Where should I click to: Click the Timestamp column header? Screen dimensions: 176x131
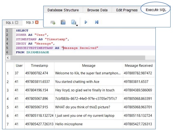click(x=40, y=65)
